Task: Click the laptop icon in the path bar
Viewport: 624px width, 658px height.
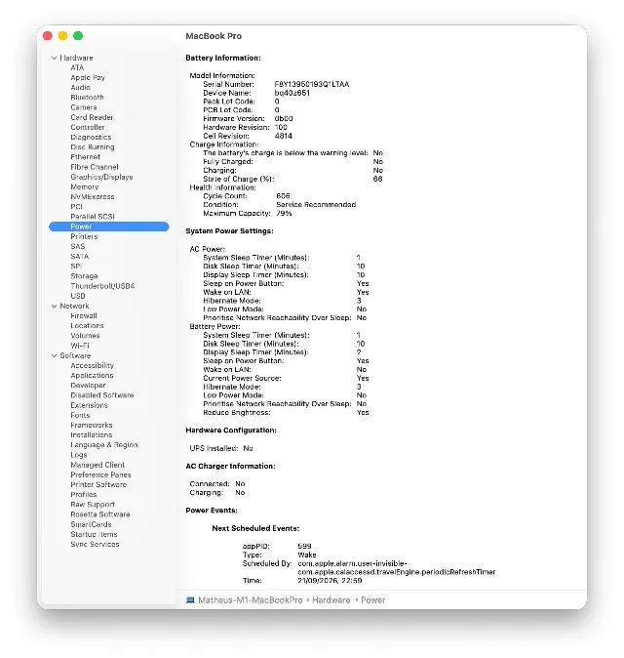Action: 190,600
